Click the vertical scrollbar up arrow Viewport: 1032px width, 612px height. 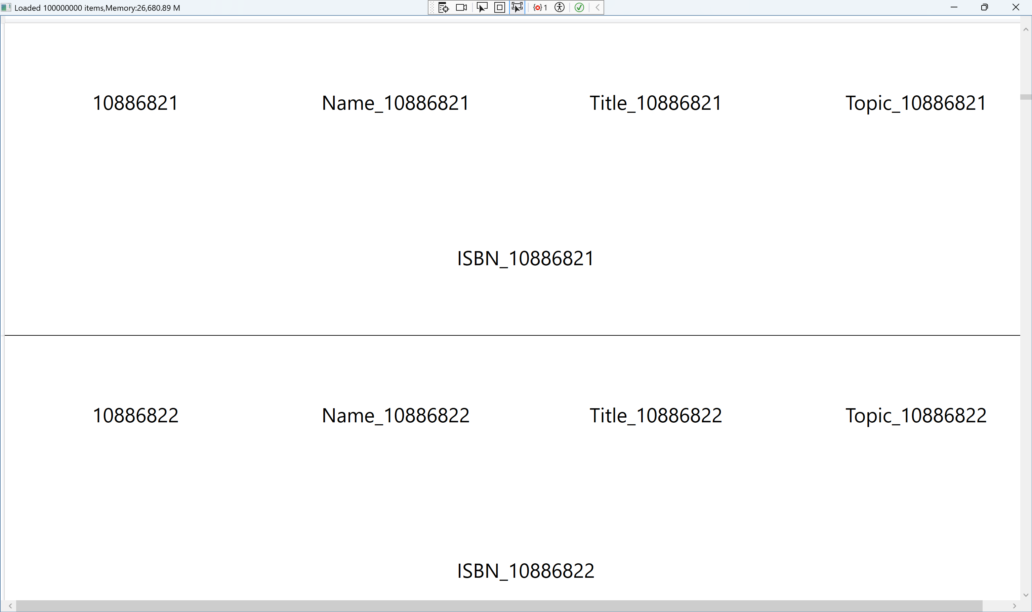coord(1026,29)
